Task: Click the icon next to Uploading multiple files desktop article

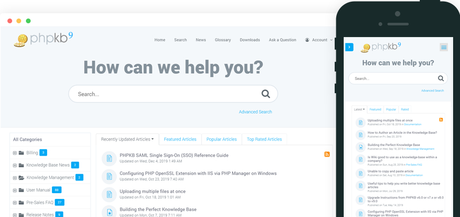Action: tap(109, 194)
